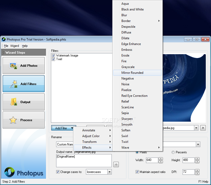Image resolution: width=211 pixels, height=185 pixels.
Task: Choose the Emboss effect
Action: click(x=137, y=50)
